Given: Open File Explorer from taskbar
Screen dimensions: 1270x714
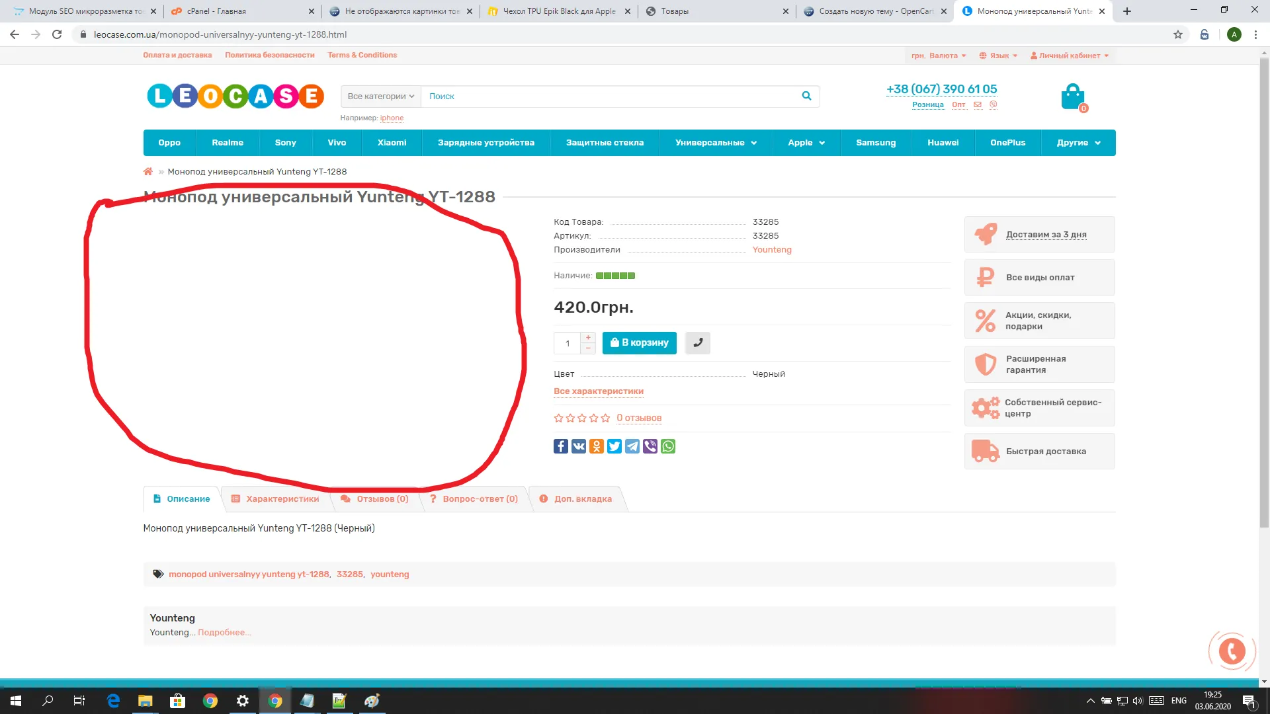Looking at the screenshot, I should tap(146, 701).
